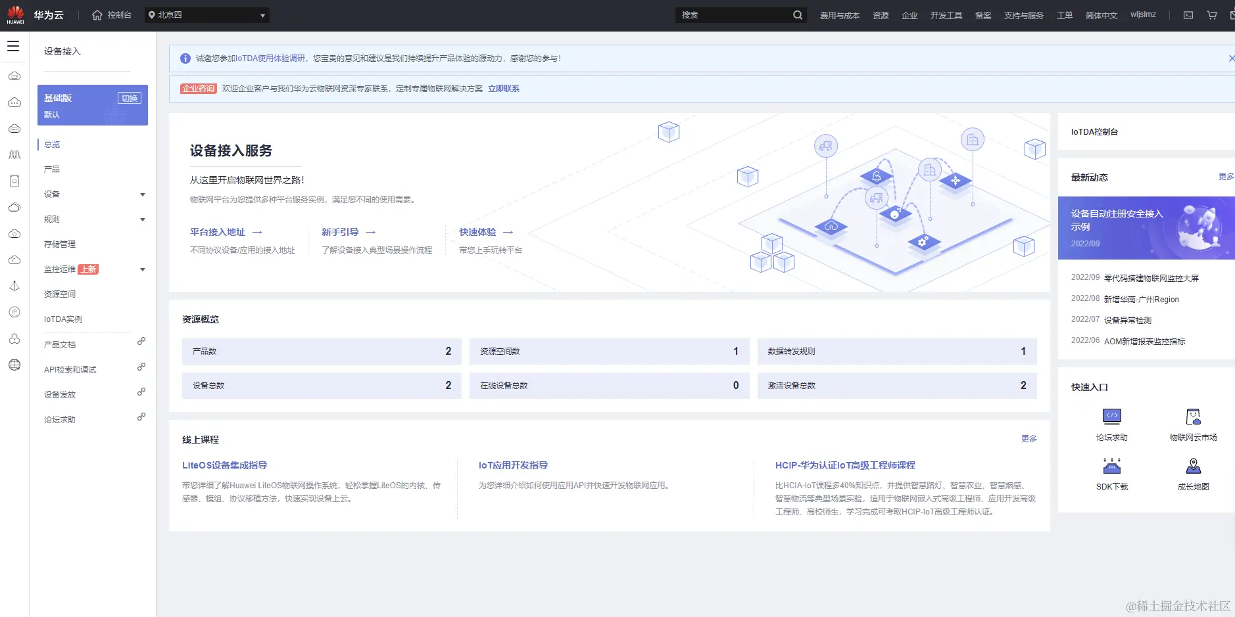
Task: Click the globe icon in left rail
Action: (x=14, y=365)
